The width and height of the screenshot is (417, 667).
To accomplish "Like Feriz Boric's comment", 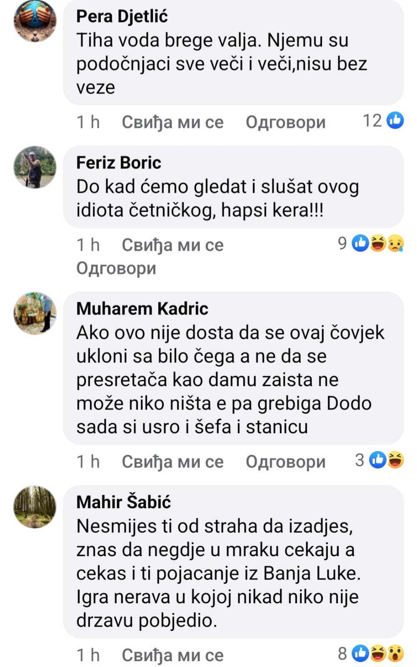I will [x=172, y=245].
